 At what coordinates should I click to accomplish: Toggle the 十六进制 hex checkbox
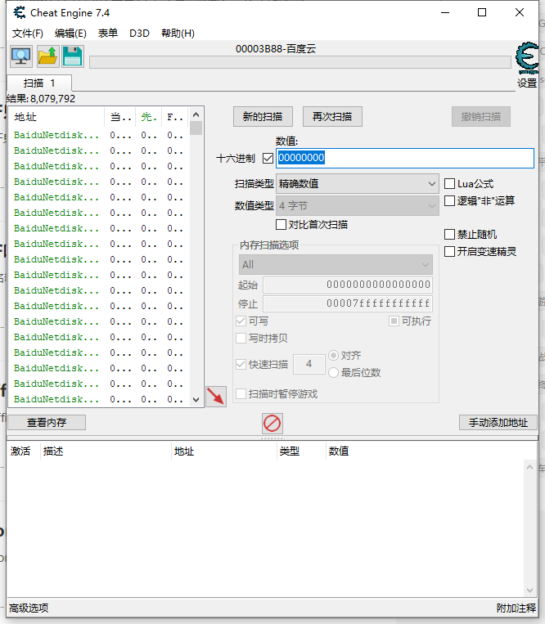point(268,159)
